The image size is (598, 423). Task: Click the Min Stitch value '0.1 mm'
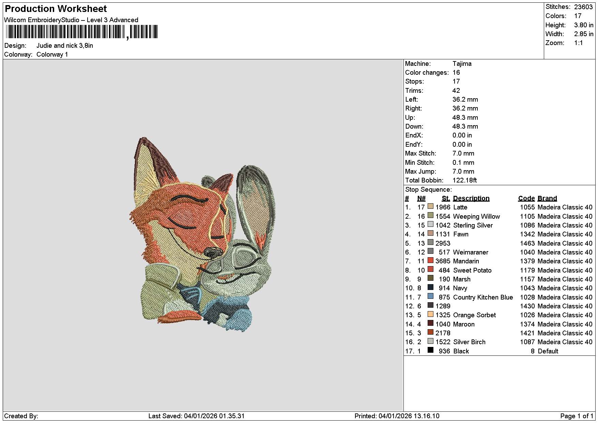[x=463, y=162]
